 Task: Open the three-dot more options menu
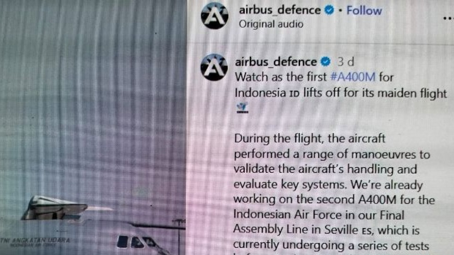pyautogui.click(x=449, y=18)
